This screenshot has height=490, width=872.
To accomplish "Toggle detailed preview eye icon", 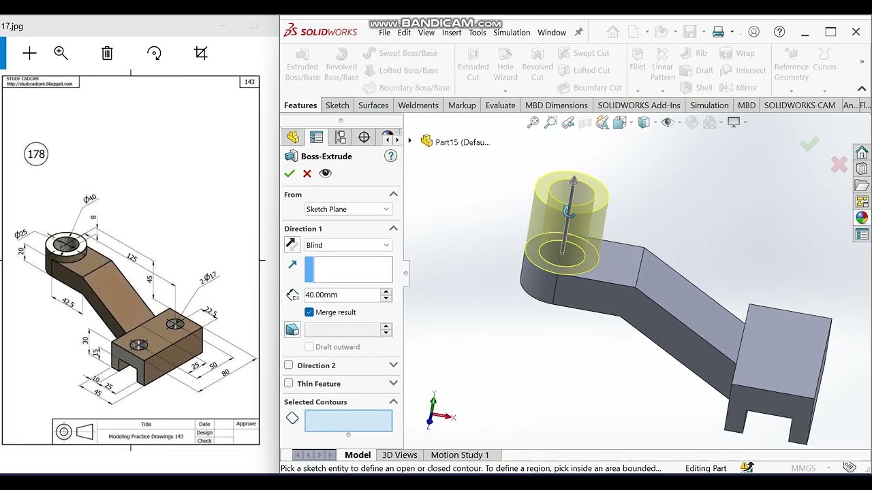I will pyautogui.click(x=325, y=174).
